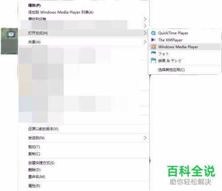Expand the arrow beside 共享(H)

point(145,42)
